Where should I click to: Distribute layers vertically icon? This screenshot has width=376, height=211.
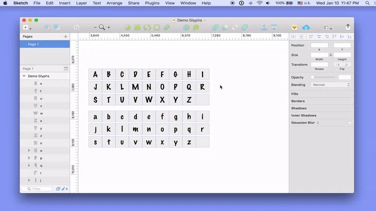301,37
